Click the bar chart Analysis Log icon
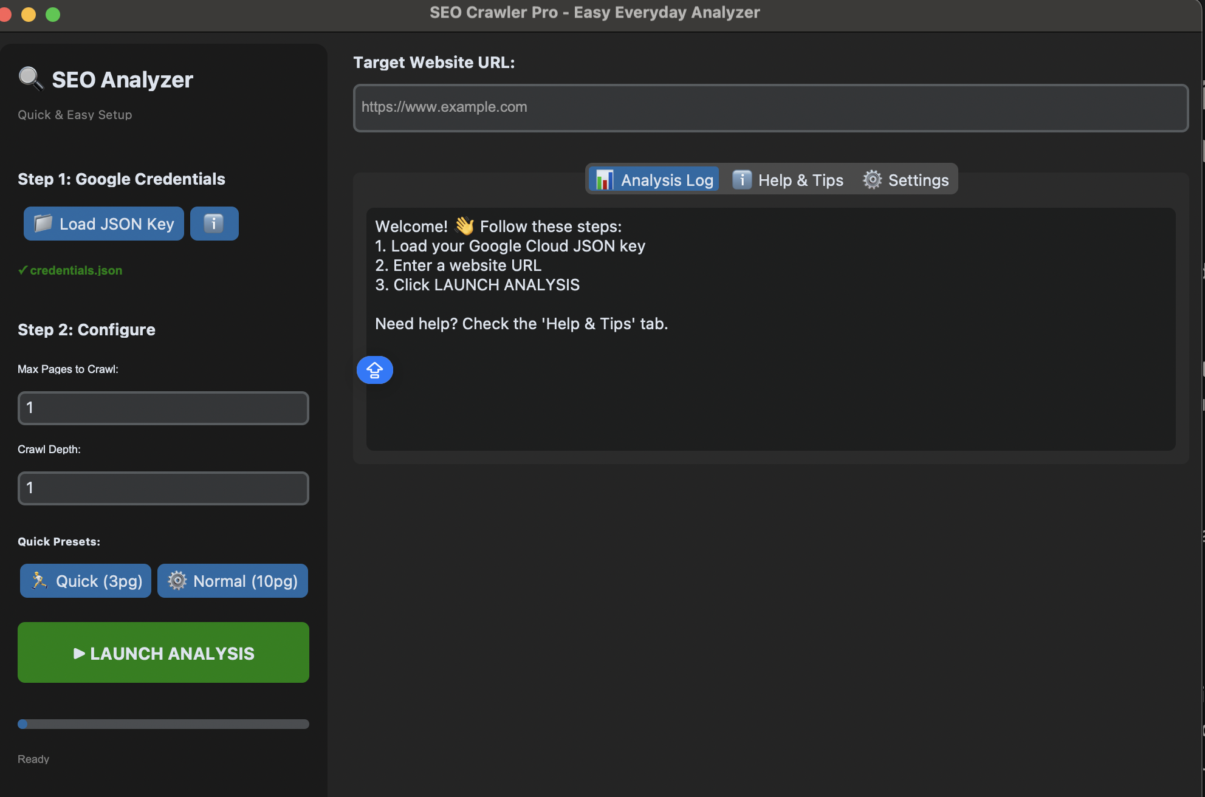Image resolution: width=1205 pixels, height=797 pixels. tap(604, 180)
